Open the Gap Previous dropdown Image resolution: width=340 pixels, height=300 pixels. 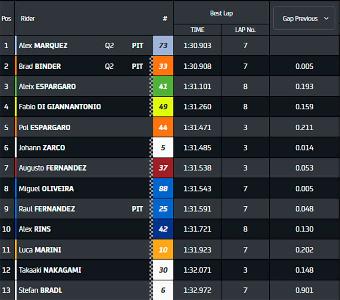coord(304,18)
